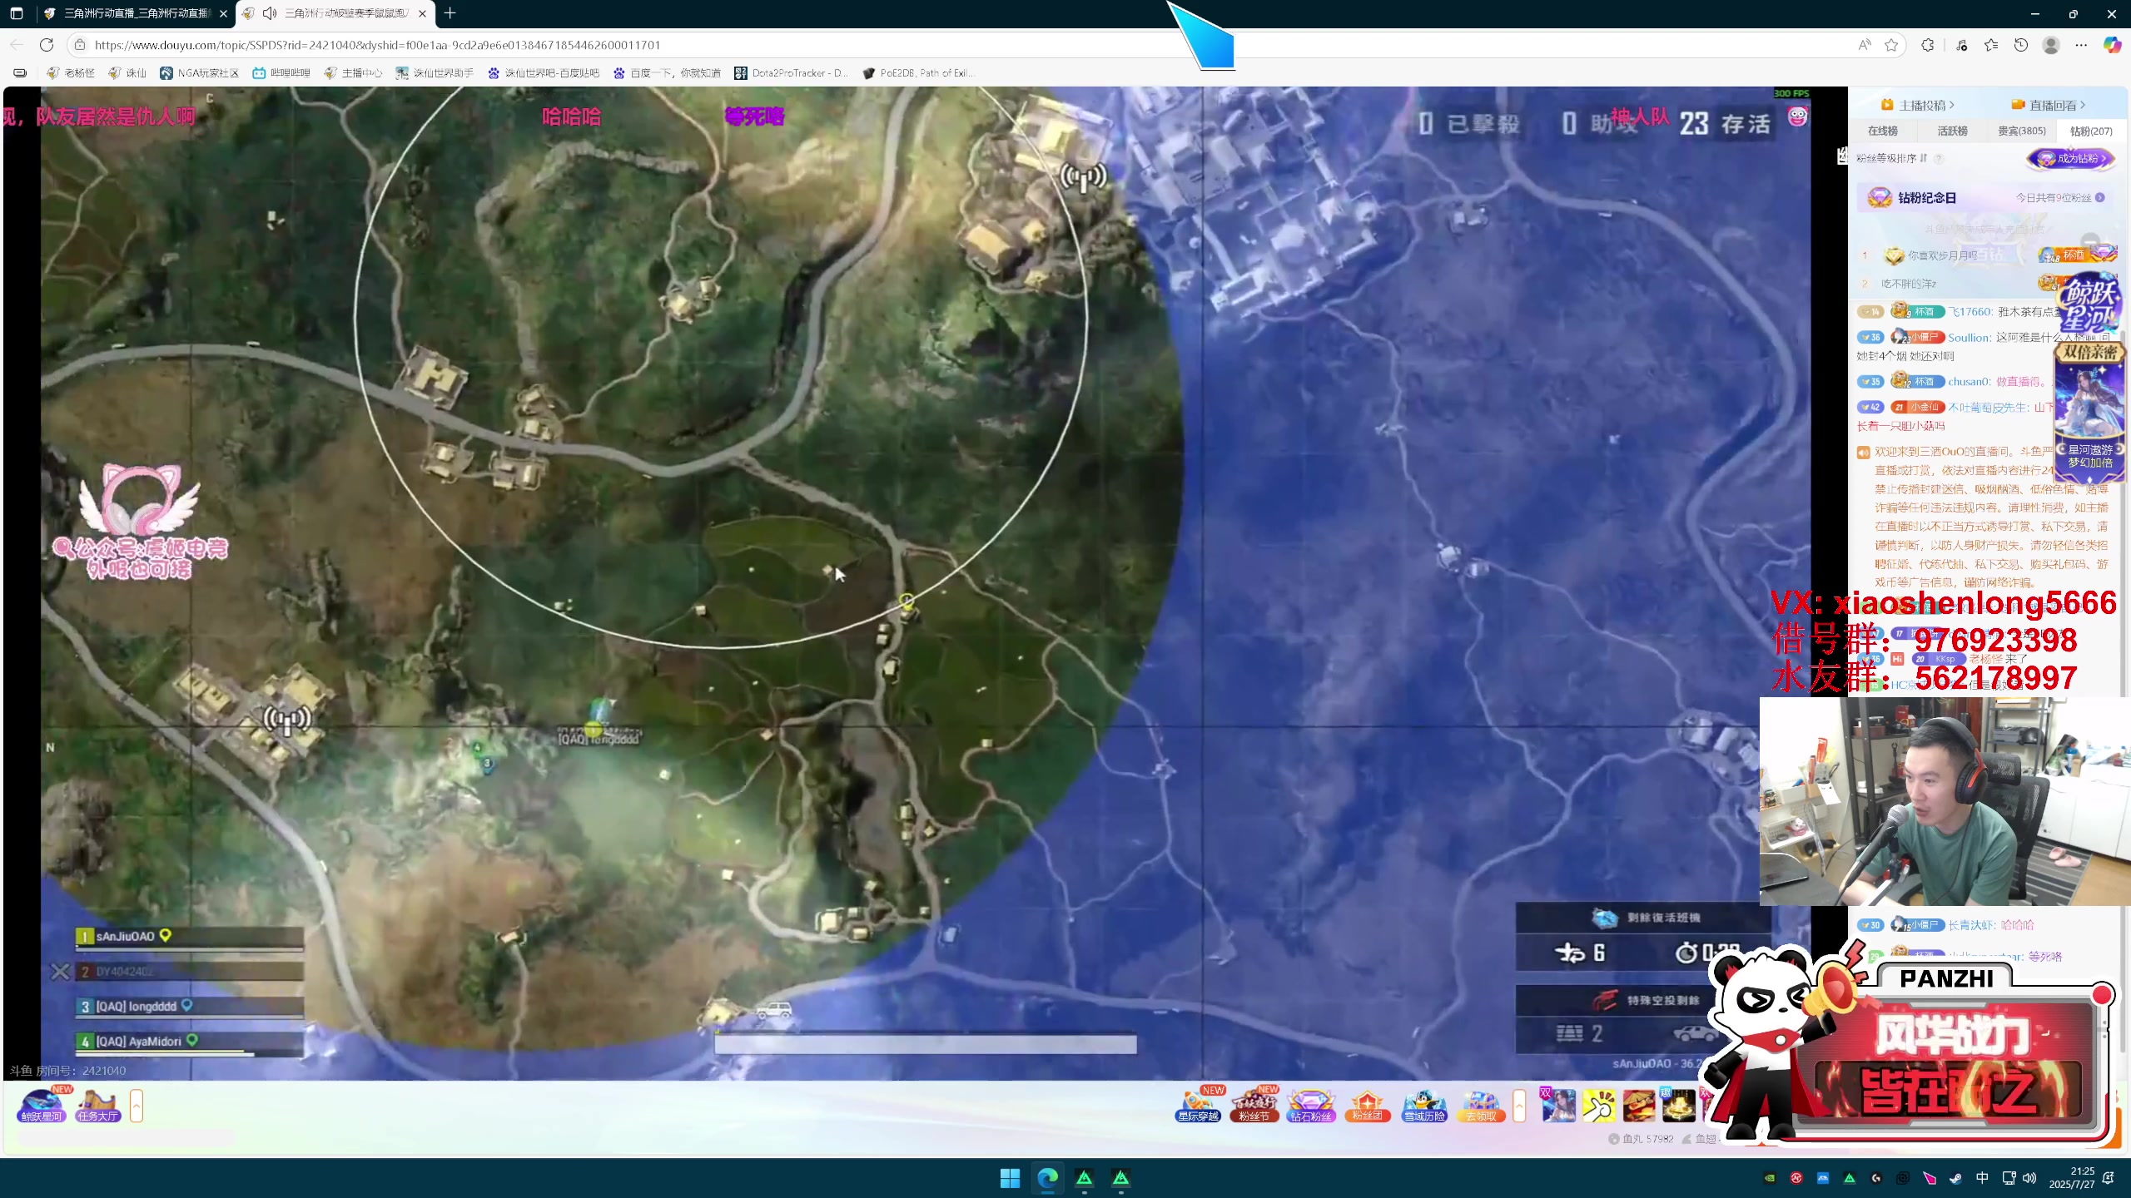Open Microsoft Edge from taskbar
Screen dimensions: 2131x1198
tap(1047, 1178)
